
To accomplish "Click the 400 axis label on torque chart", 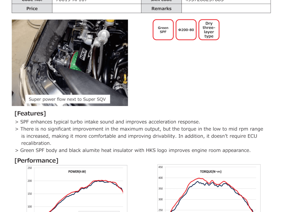I will coord(161,178).
